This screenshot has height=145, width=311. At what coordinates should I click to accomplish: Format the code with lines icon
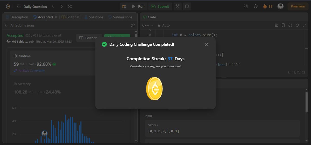pos(276,25)
